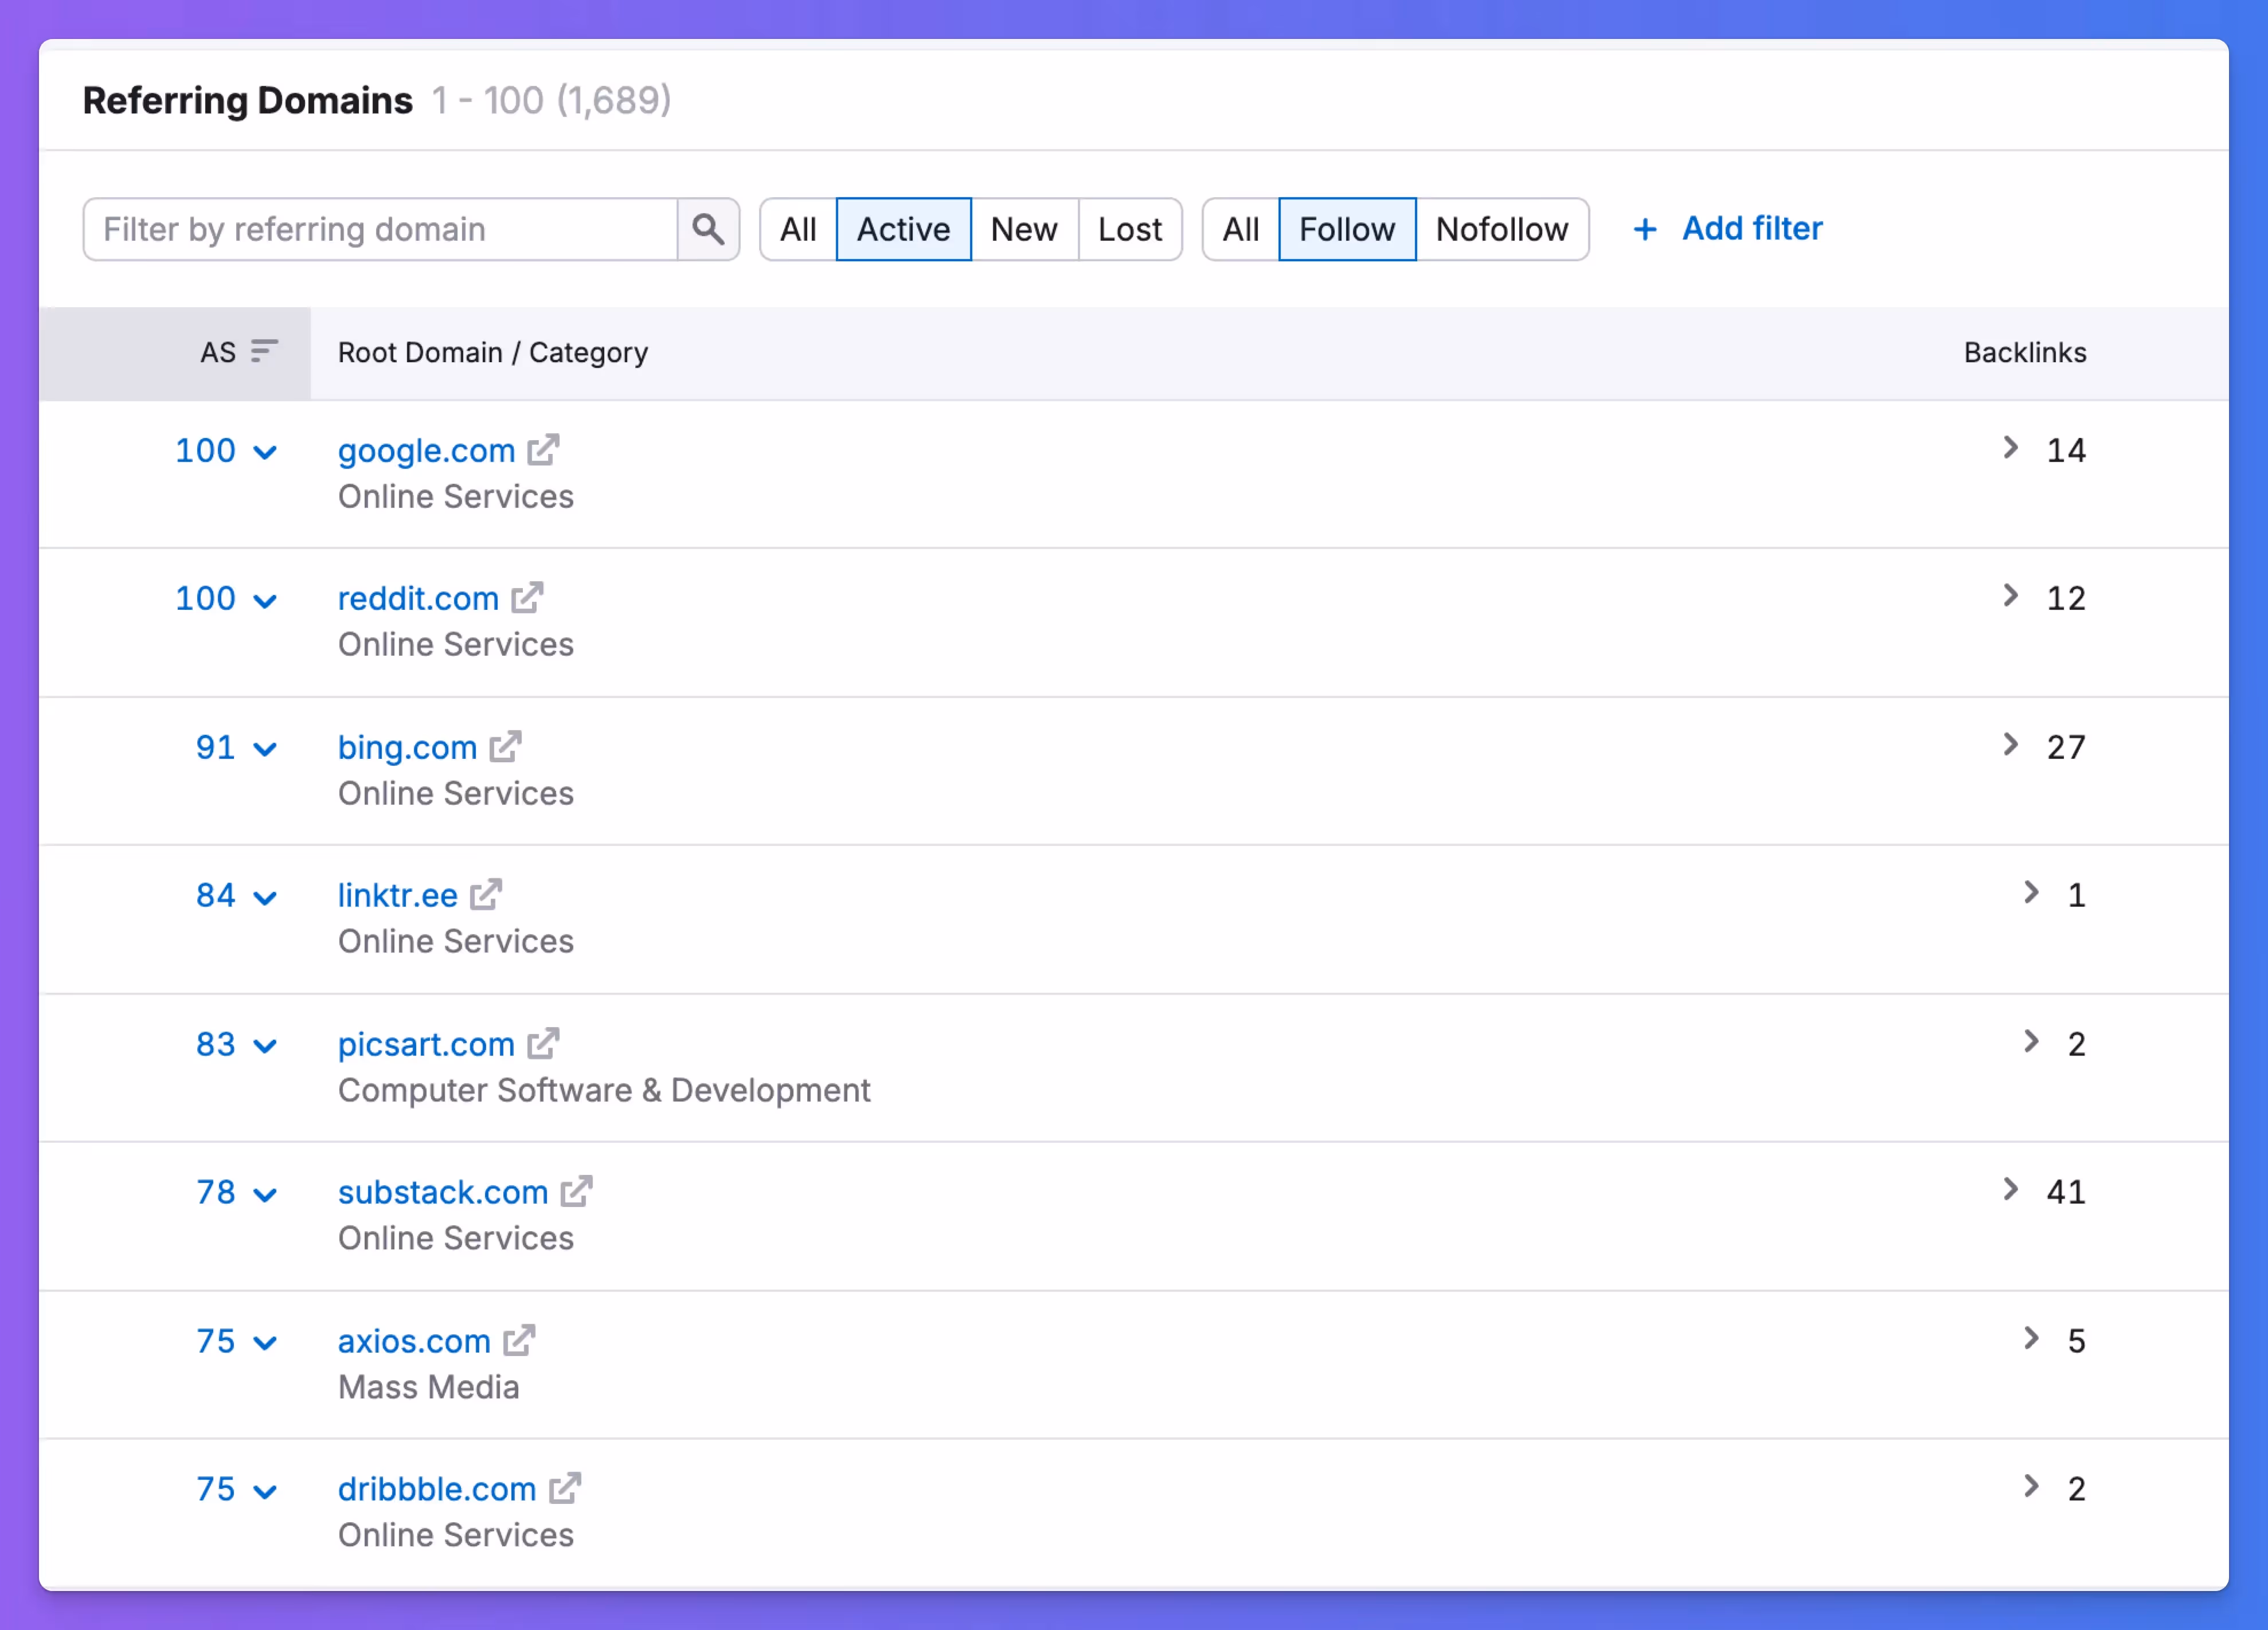The height and width of the screenshot is (1630, 2268).
Task: Click the Backlinks column header
Action: [x=2025, y=353]
